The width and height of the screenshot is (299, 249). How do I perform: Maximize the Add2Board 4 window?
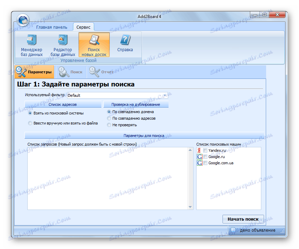264,15
